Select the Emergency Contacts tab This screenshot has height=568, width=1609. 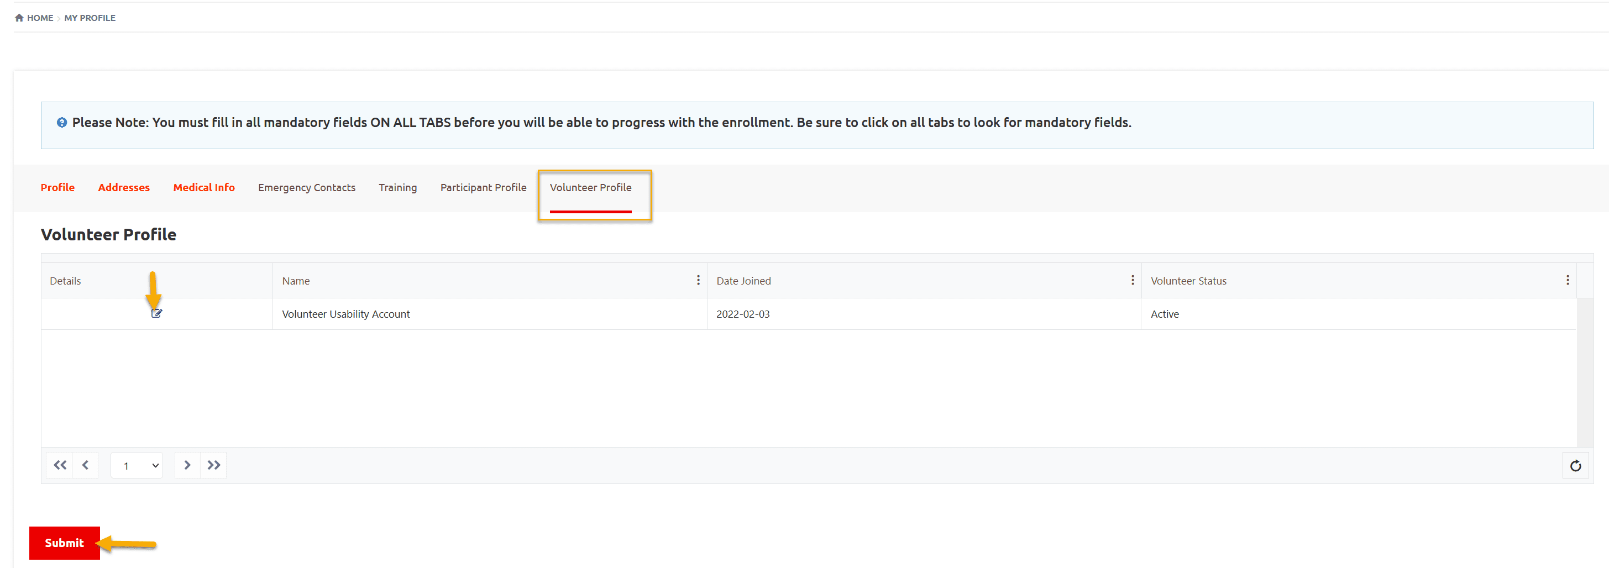coord(307,187)
